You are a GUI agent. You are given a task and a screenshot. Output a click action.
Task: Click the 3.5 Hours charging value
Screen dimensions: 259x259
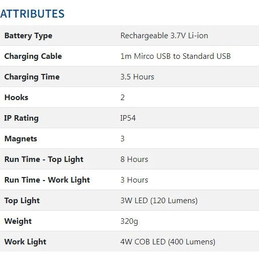[137, 77]
